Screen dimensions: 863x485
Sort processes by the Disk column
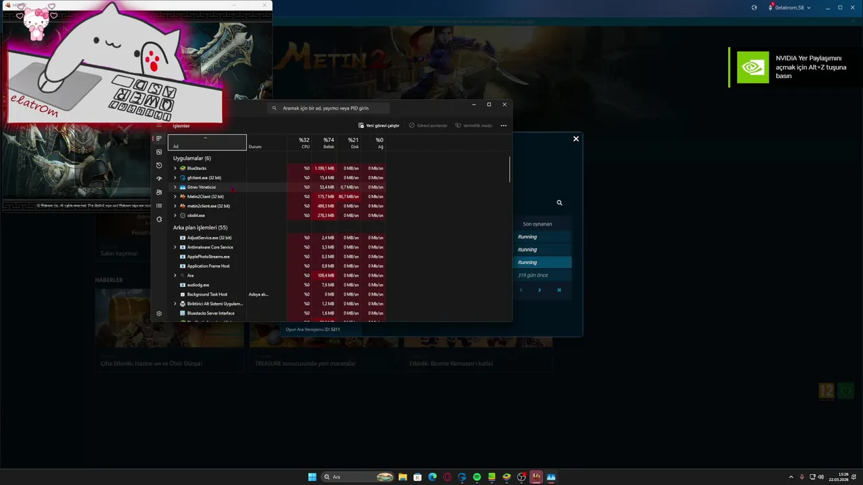pos(348,142)
